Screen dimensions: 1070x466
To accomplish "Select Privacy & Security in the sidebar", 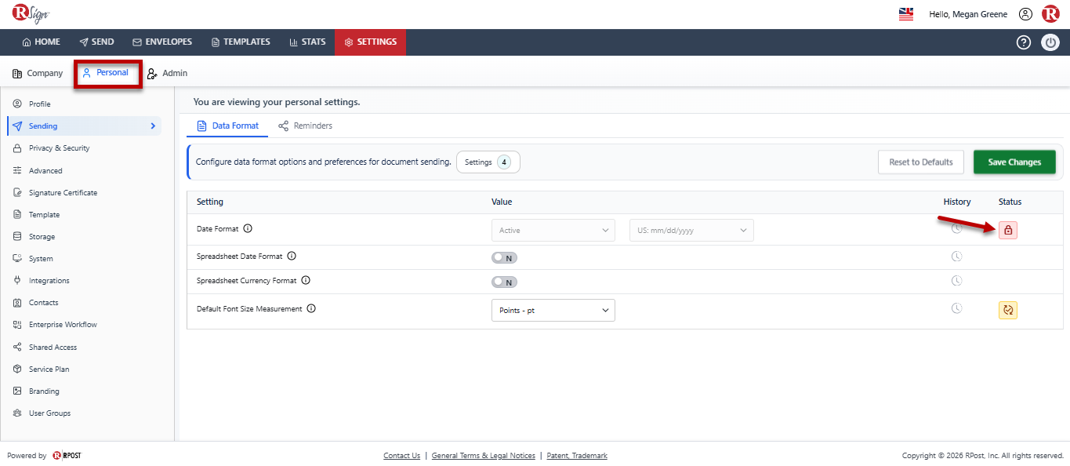I will point(59,148).
